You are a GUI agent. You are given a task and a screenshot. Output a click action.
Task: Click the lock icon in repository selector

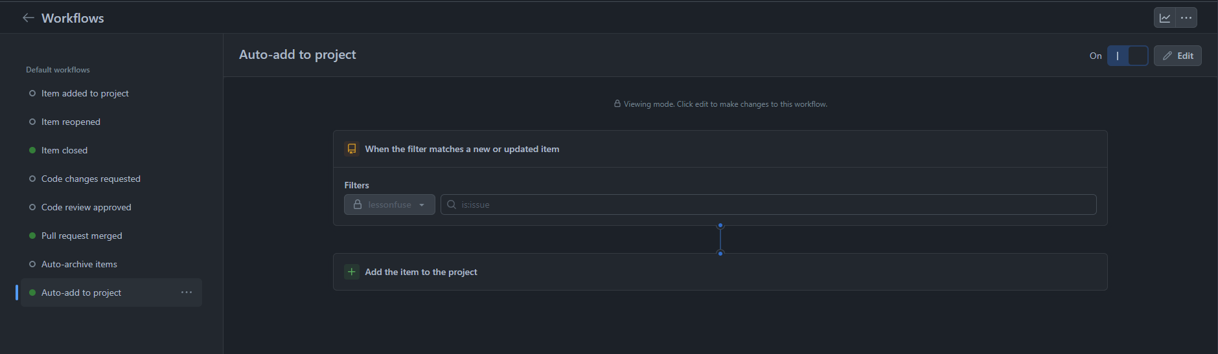click(358, 205)
